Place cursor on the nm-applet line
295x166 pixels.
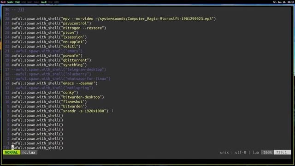49,42
